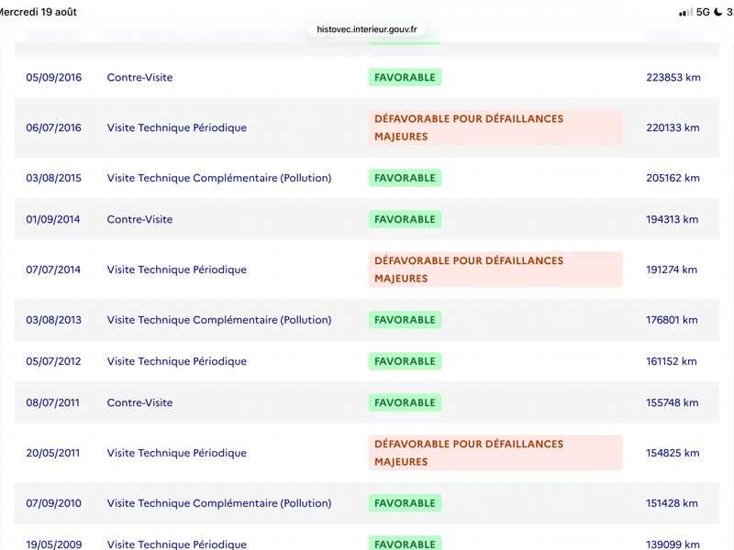Click the FAVORABLE badge for 01/09/2014
Image resolution: width=734 pixels, height=550 pixels.
pos(405,219)
